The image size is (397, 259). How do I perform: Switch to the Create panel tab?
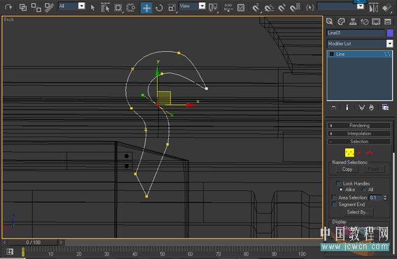click(329, 21)
